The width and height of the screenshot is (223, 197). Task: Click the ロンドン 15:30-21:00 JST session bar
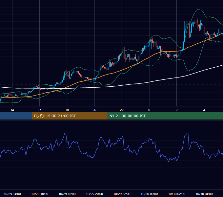pos(70,116)
